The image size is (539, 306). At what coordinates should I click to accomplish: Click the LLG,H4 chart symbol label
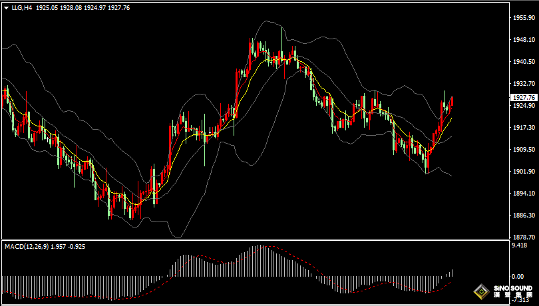[22, 7]
